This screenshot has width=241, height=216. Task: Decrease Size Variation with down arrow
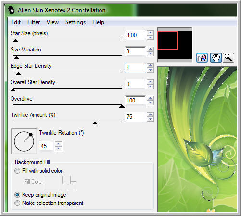coord(150,54)
